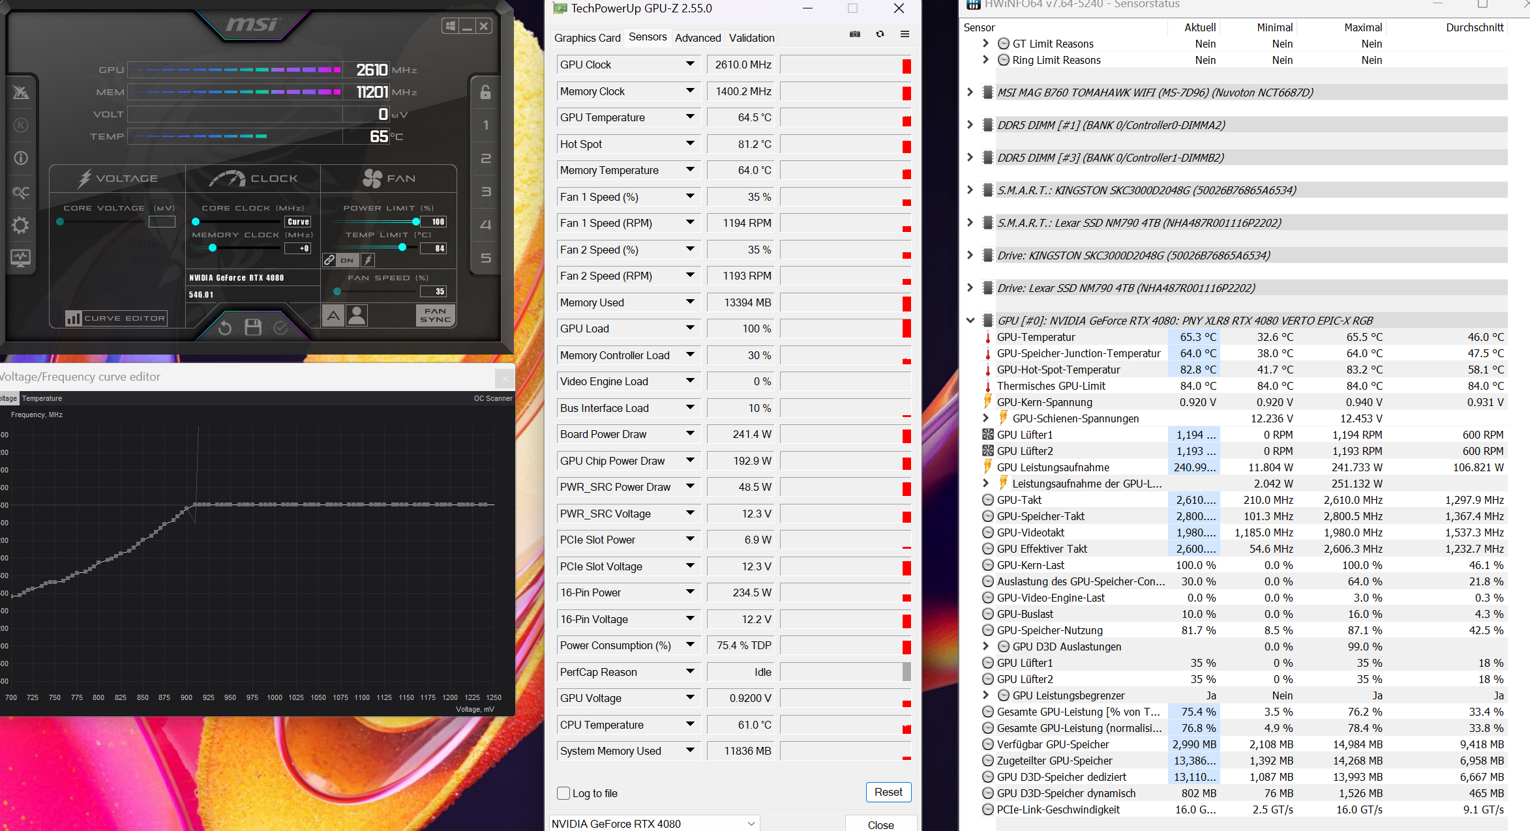Screen dimensions: 1530x831
Task: Click the Power Limit slider handle
Action: [416, 222]
